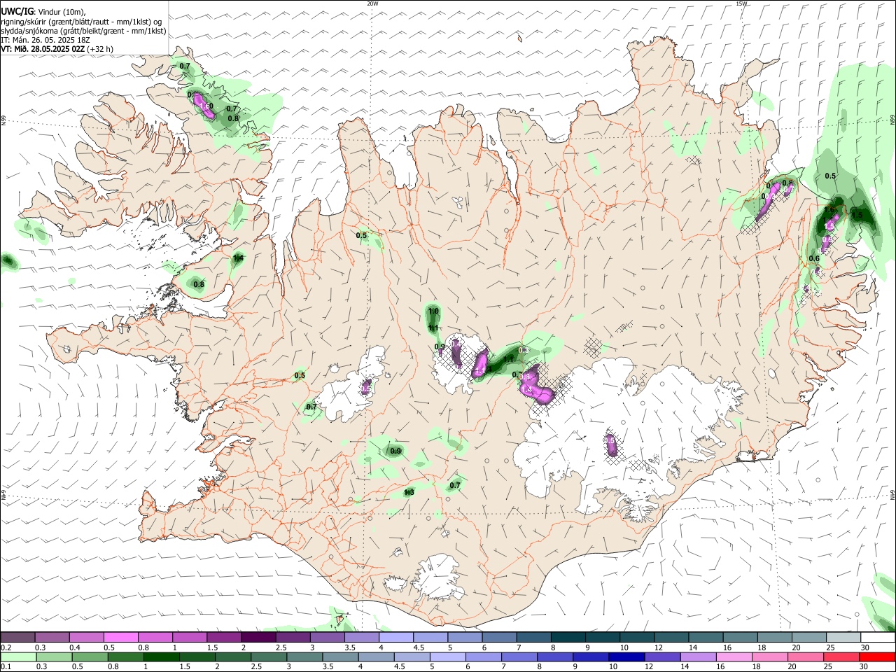The image size is (896, 672).
Task: Select the 6–7 slate blue snow scale swatch
Action: click(498, 638)
